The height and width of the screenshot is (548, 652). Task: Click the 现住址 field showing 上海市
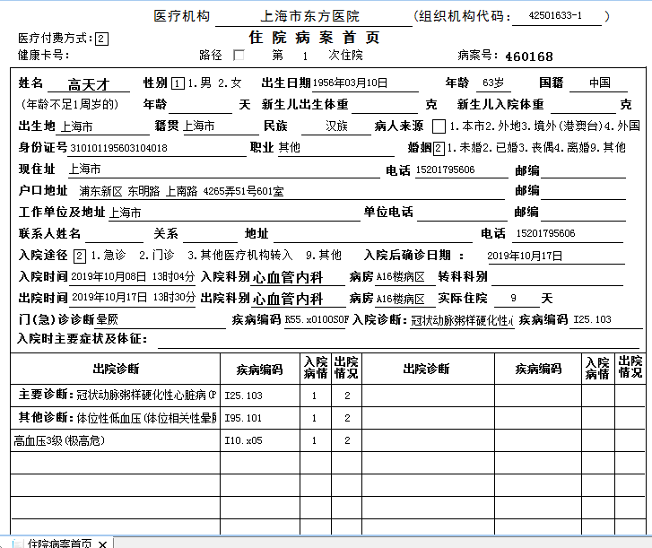(x=223, y=170)
